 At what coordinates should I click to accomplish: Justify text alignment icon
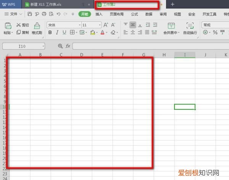[x=147, y=32]
